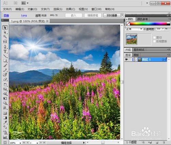Click the opacity value field
Screen dimensions: 171x145
(159, 29)
